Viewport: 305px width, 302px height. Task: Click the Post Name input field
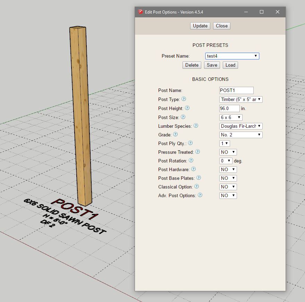[236, 90]
